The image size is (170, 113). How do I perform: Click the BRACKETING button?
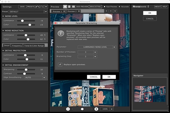(95, 6)
